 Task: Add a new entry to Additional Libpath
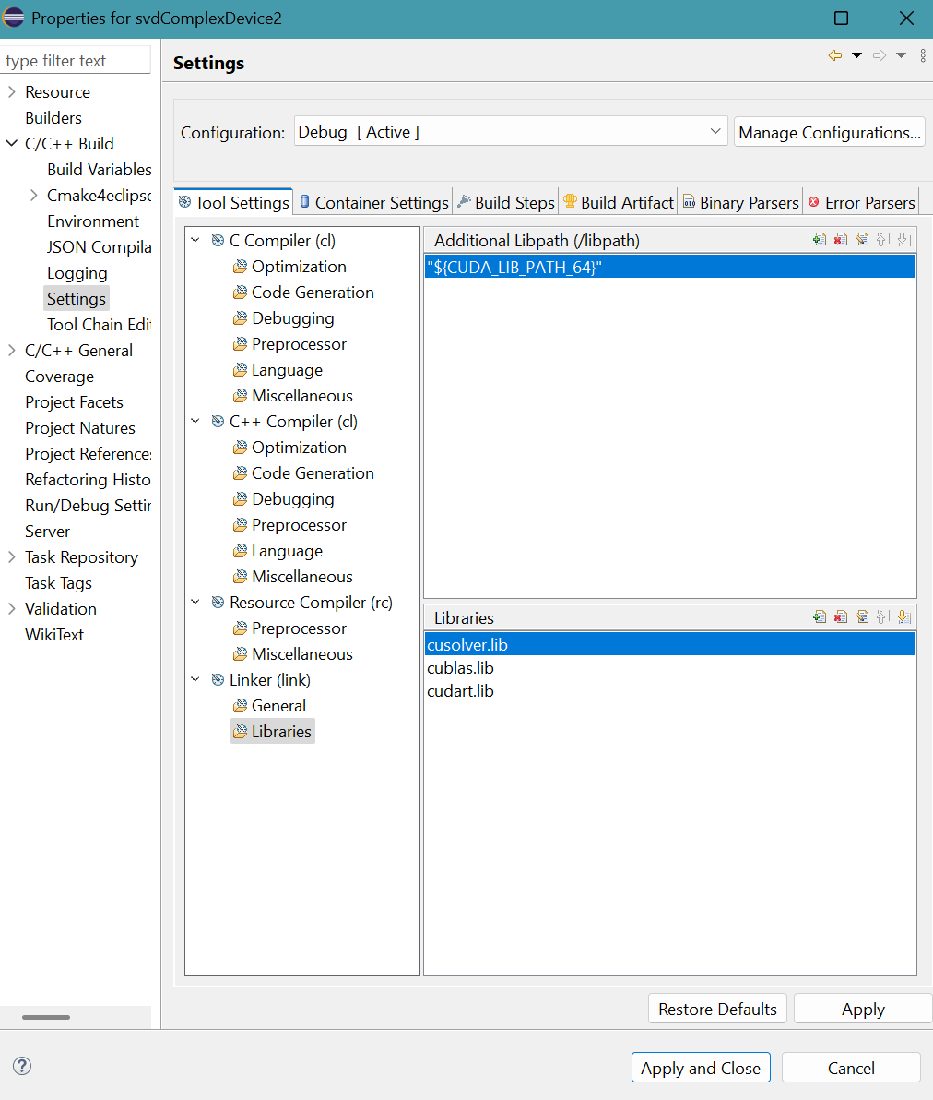819,240
